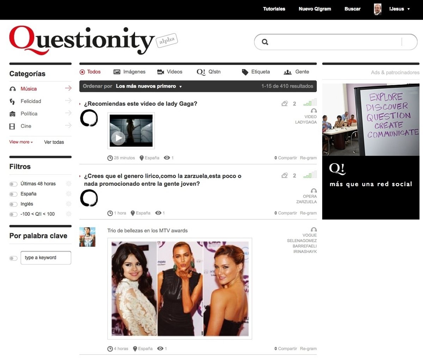Click gear icon next to Últimas 48 horas
Image resolution: width=423 pixels, height=359 pixels.
coord(69,183)
